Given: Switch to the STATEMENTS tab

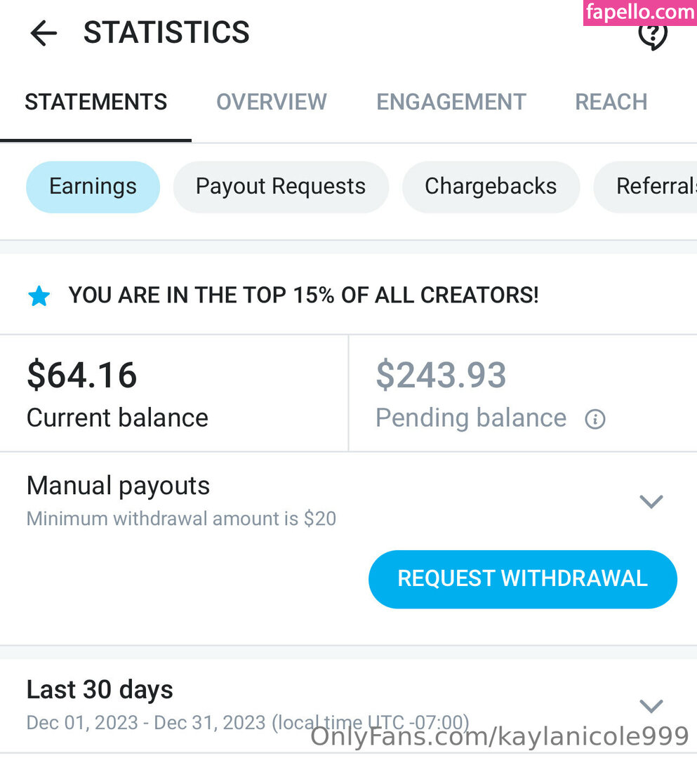Looking at the screenshot, I should click(96, 102).
